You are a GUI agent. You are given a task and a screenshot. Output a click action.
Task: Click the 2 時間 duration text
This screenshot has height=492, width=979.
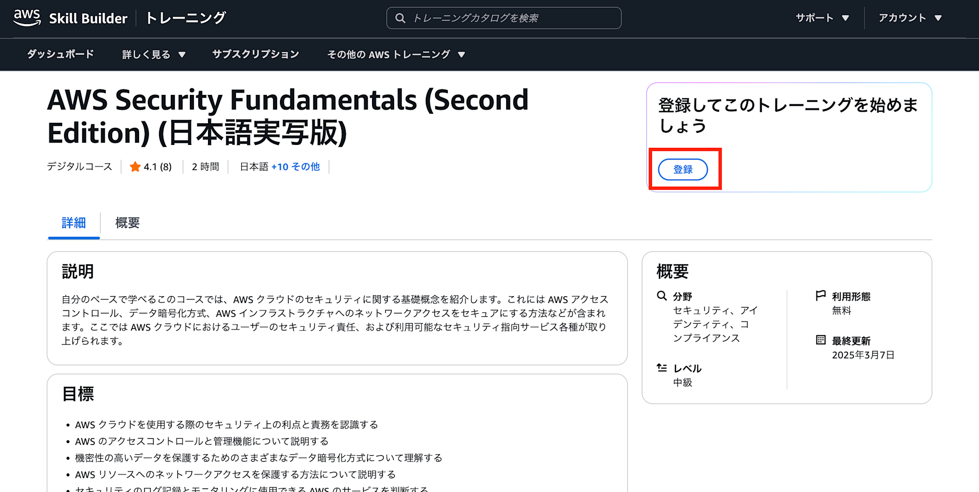206,167
